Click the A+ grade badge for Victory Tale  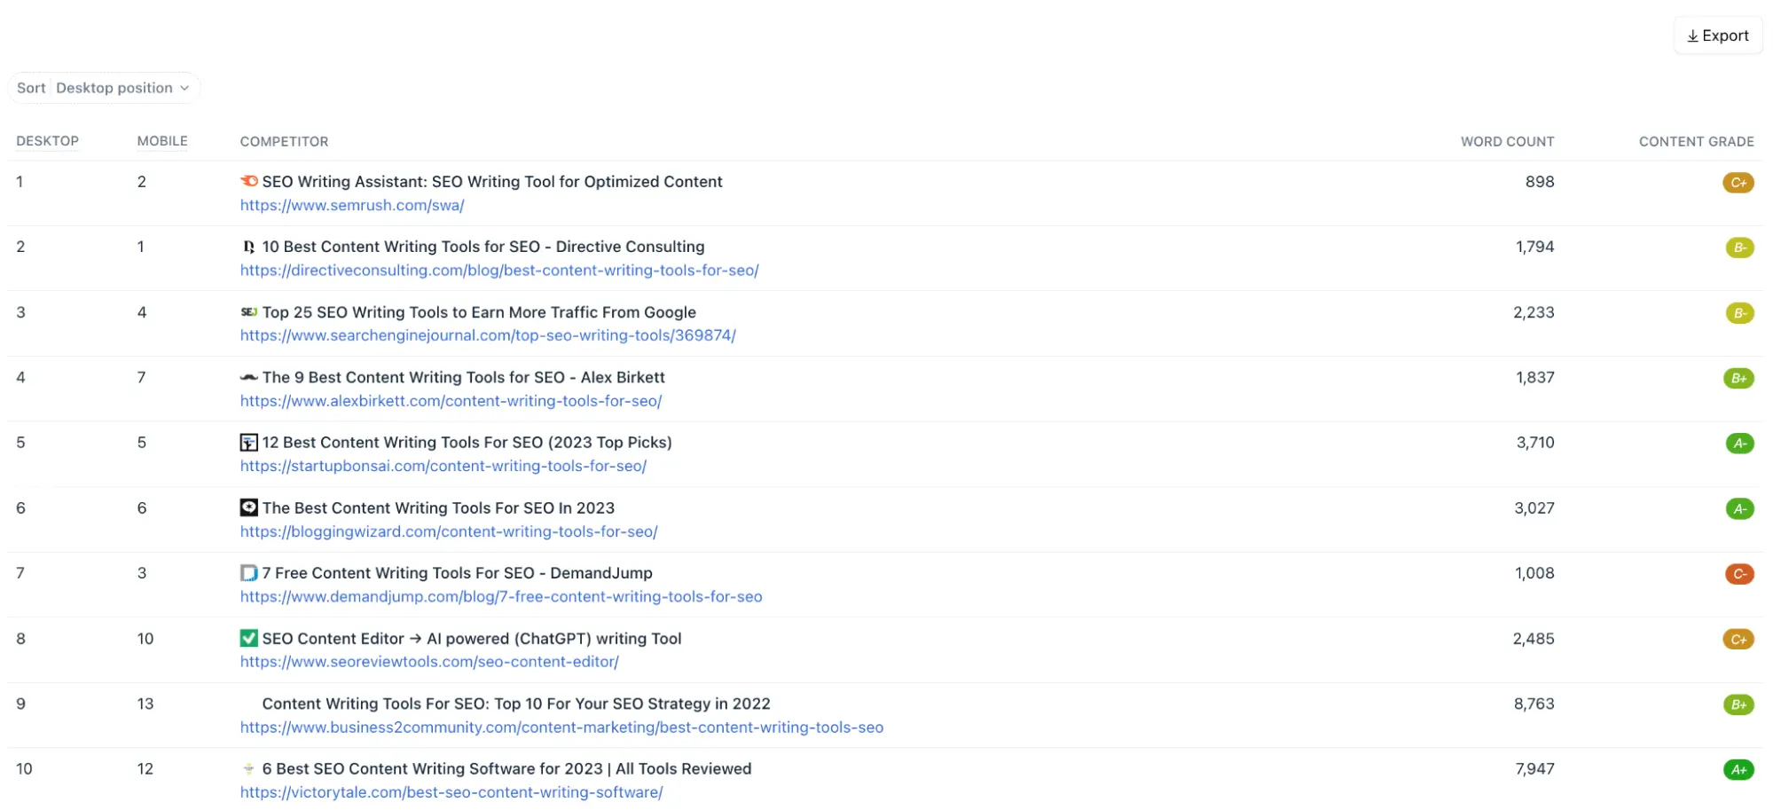click(1738, 770)
